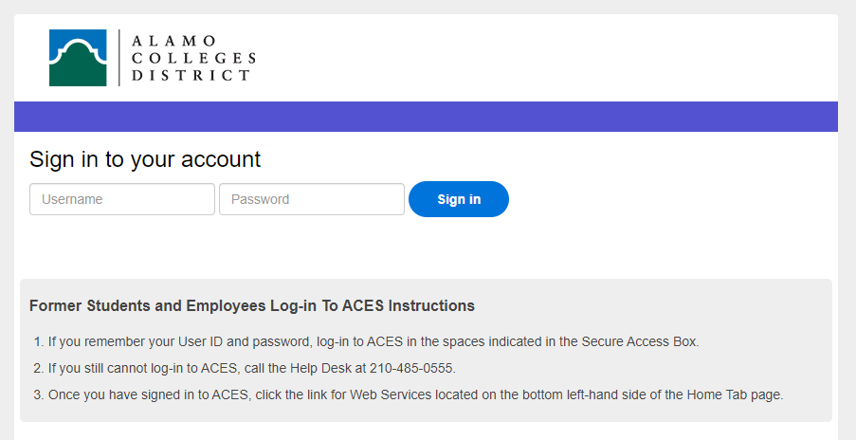Click the word "Instructions" in the gray panel heading

click(x=437, y=306)
